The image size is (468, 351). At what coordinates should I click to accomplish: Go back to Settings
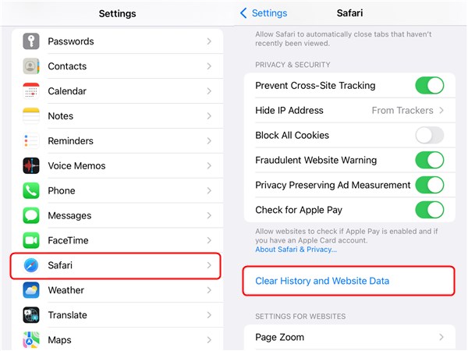[x=264, y=13]
